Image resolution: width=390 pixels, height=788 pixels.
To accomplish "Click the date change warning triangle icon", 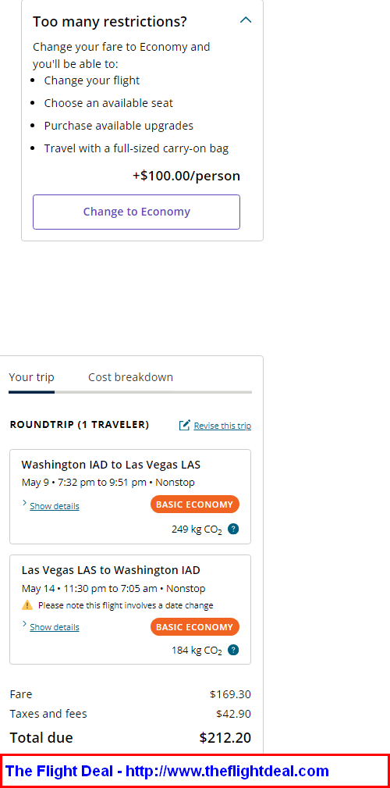I will point(27,605).
